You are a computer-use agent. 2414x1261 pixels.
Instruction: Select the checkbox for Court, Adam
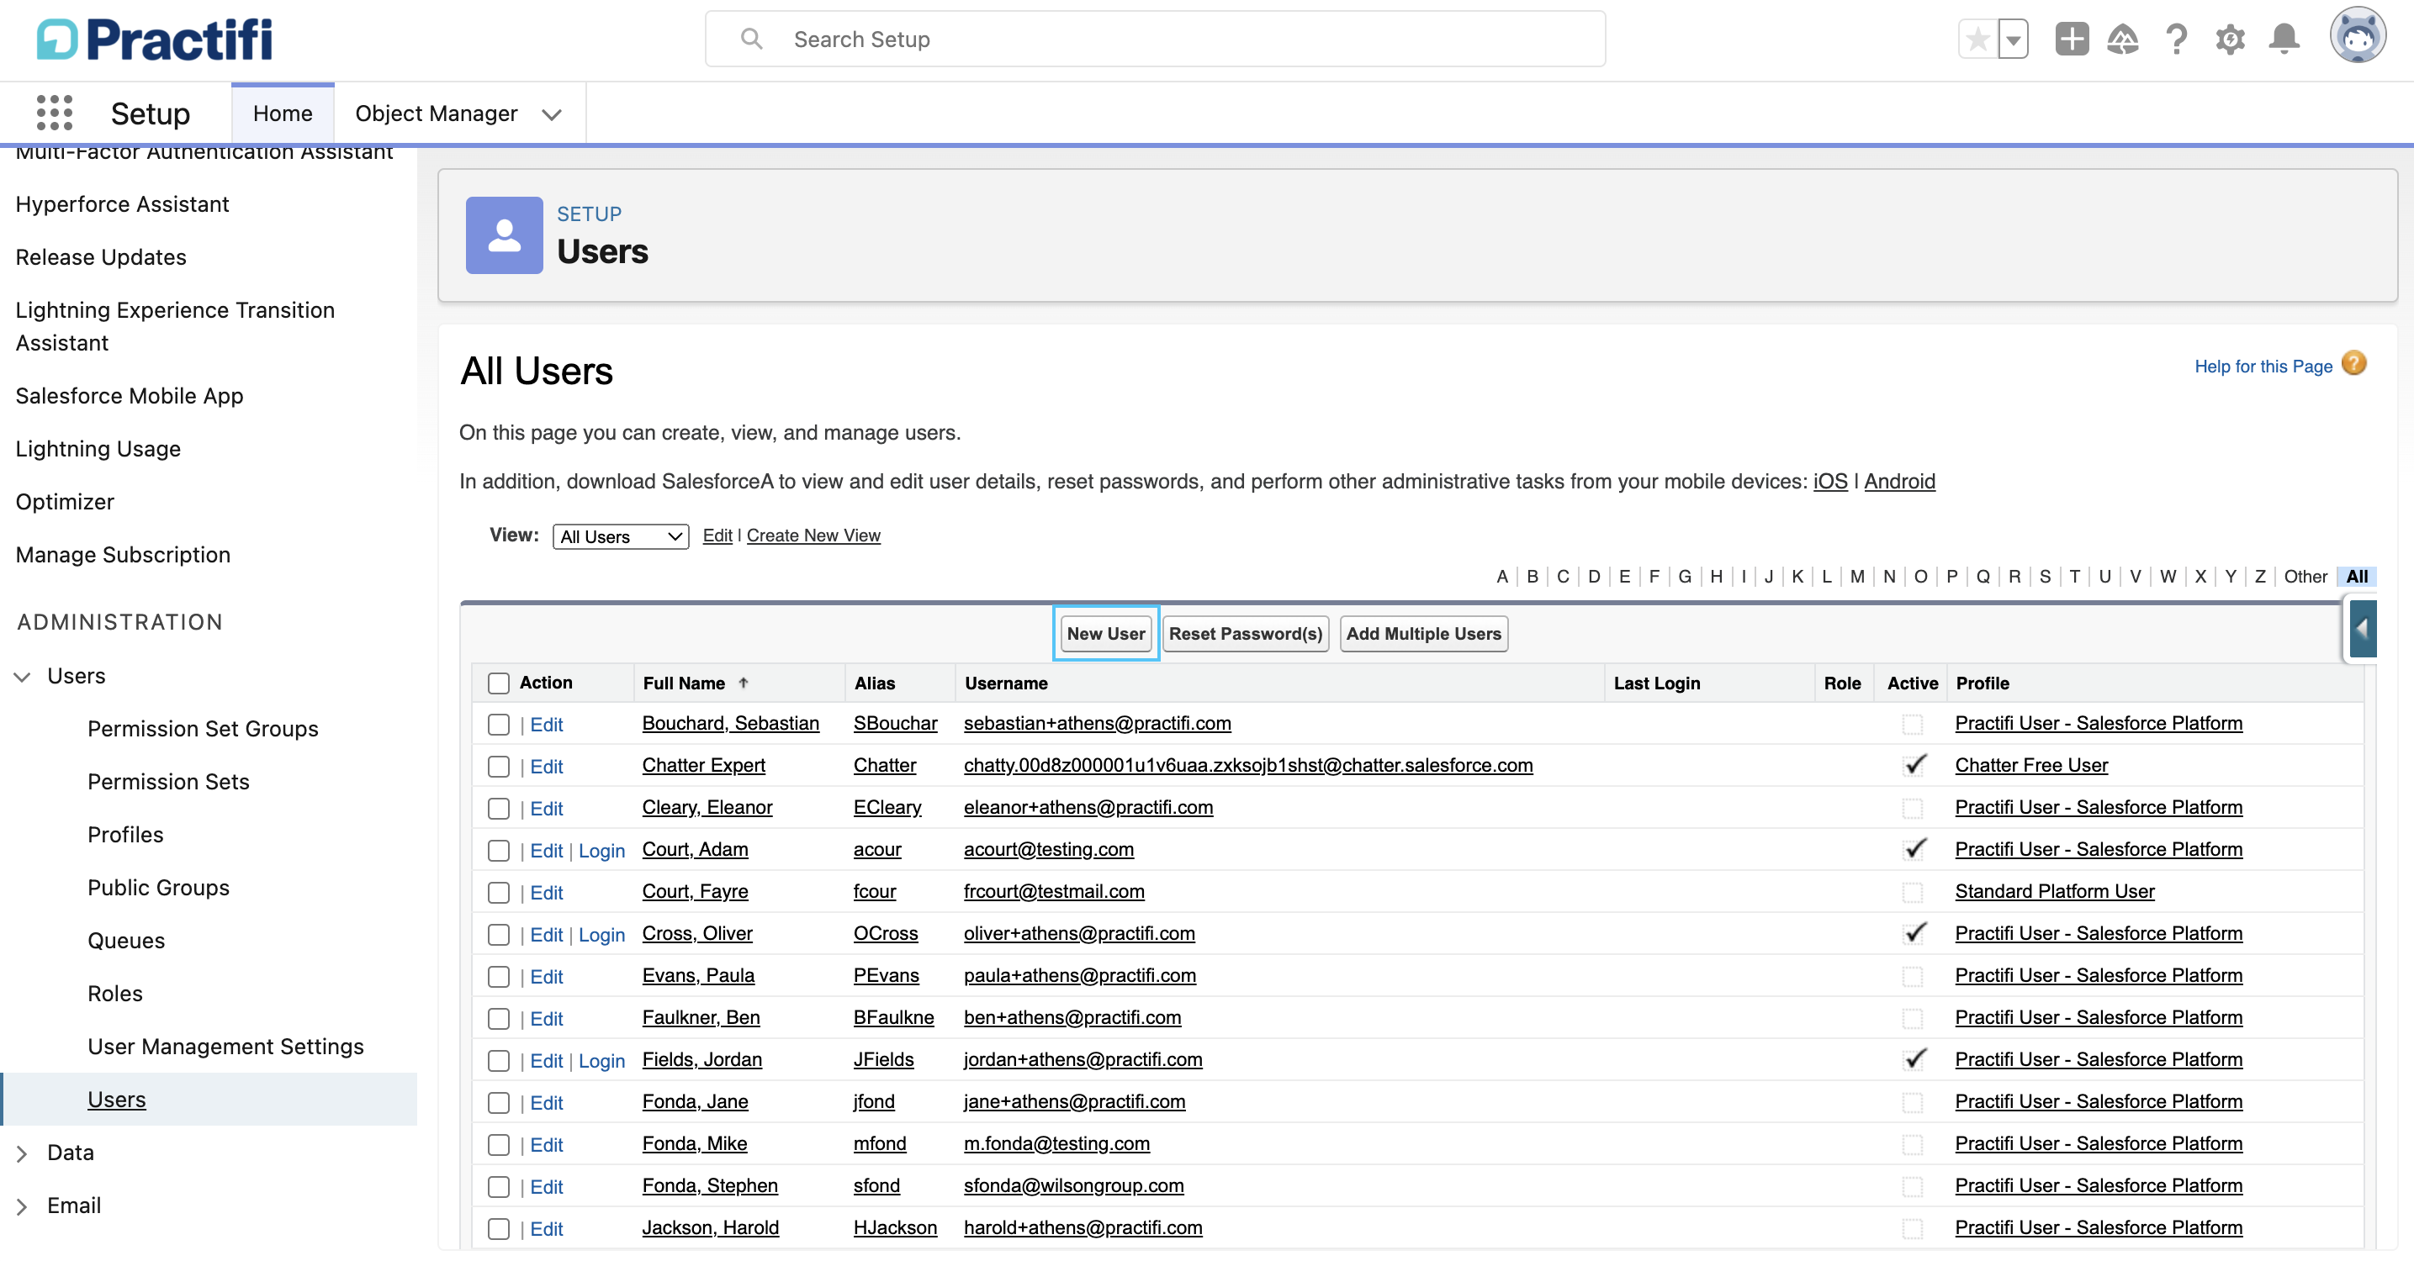[499, 851]
